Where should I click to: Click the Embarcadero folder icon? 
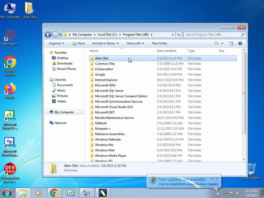92,69
